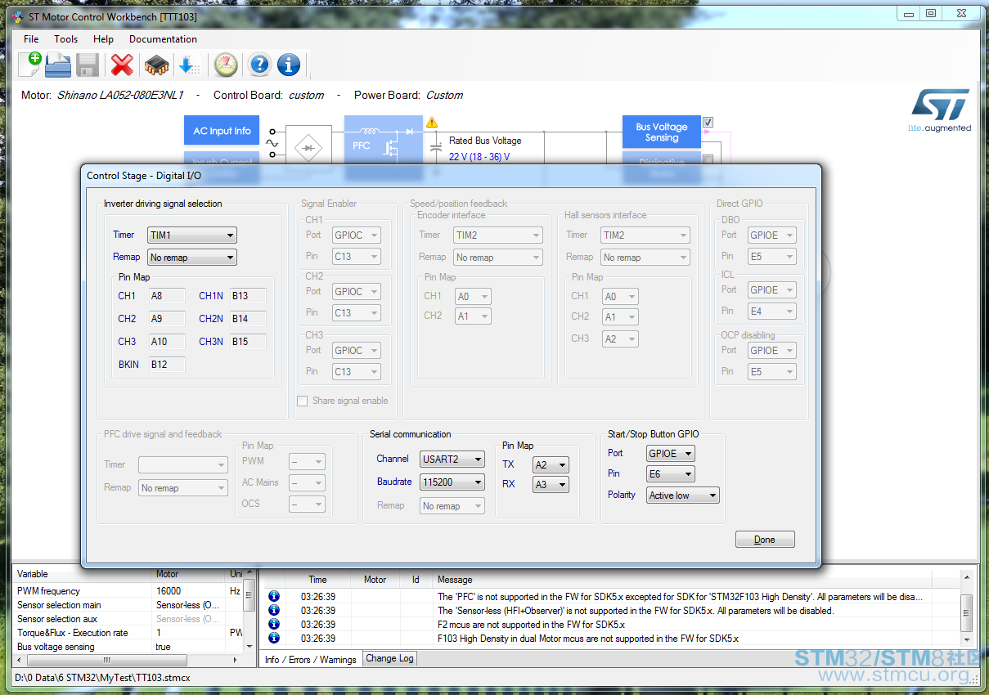The width and height of the screenshot is (989, 695).
Task: Click the PWM frequency value 16000
Action: click(169, 591)
